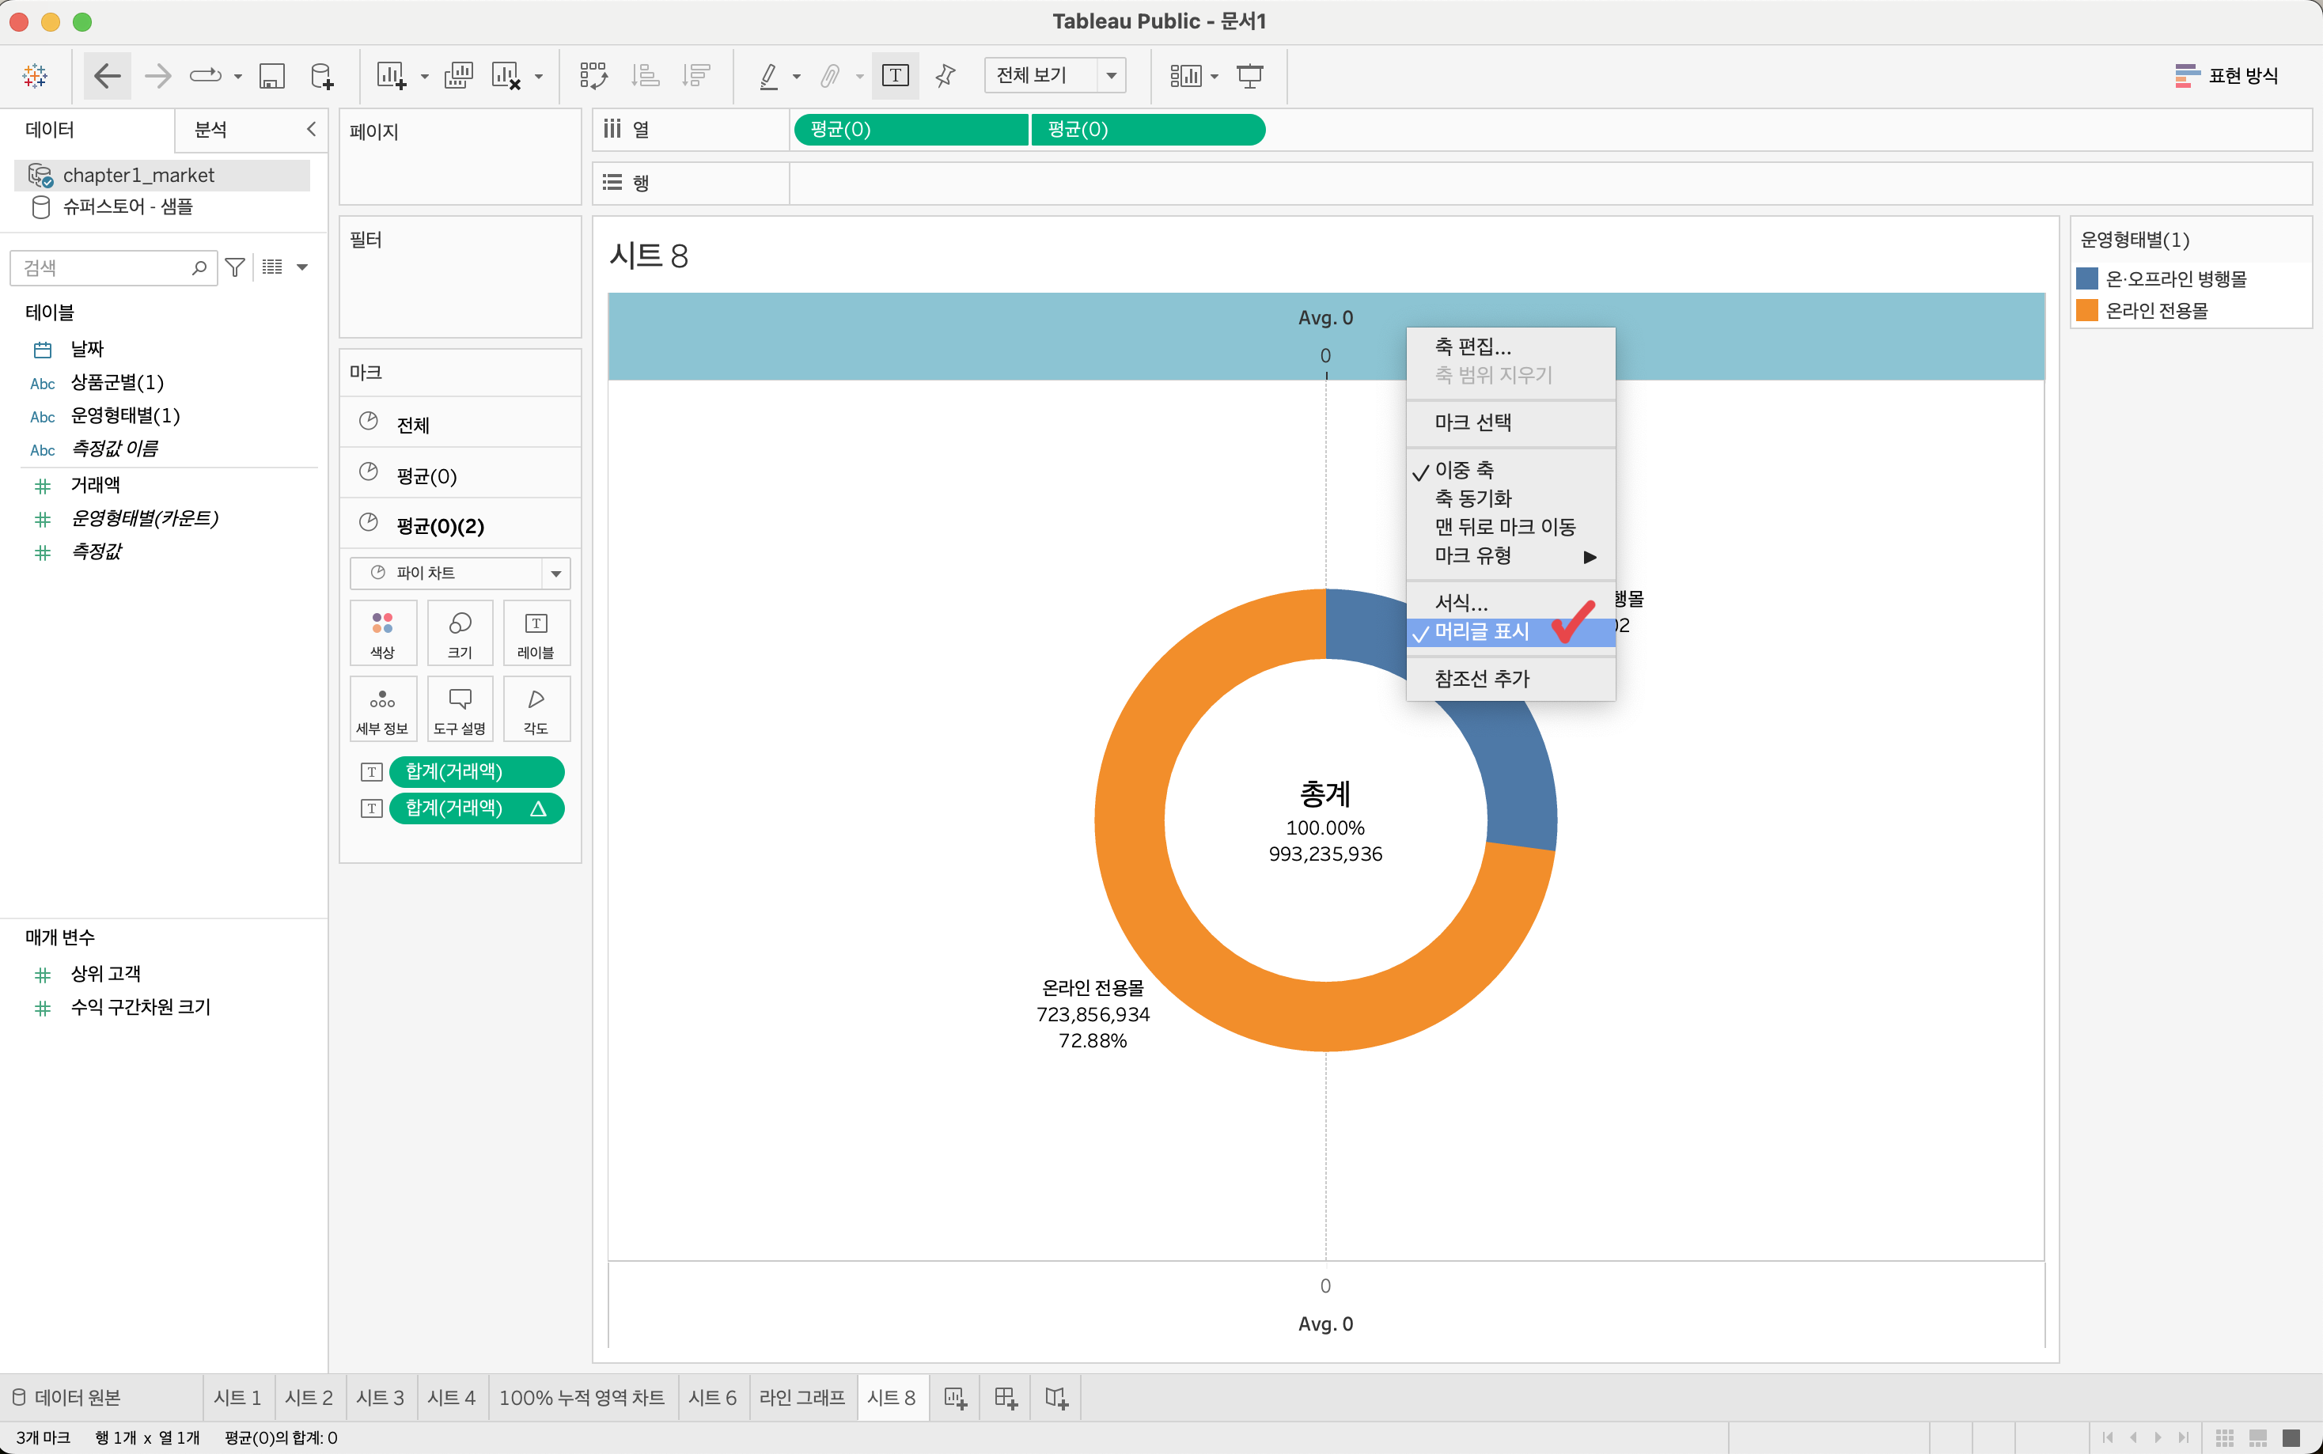The height and width of the screenshot is (1454, 2323).
Task: Click the Angle (각도) mark card button
Action: click(536, 710)
